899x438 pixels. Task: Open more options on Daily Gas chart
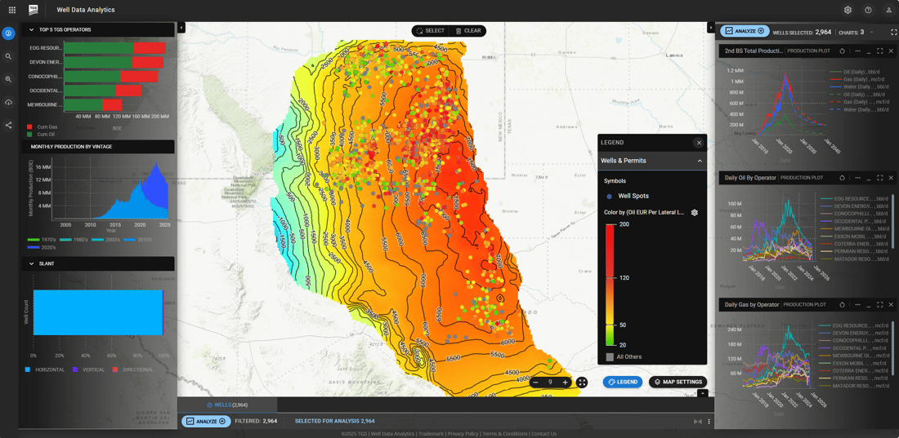[857, 305]
